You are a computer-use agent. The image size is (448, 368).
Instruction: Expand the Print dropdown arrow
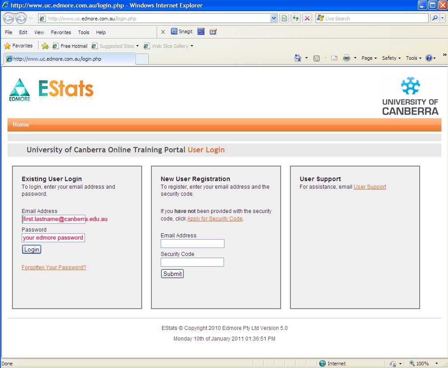pos(355,58)
